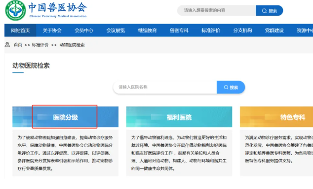The width and height of the screenshot is (313, 189).
Task: Open the 会员中心 menu item
Action: (84, 31)
